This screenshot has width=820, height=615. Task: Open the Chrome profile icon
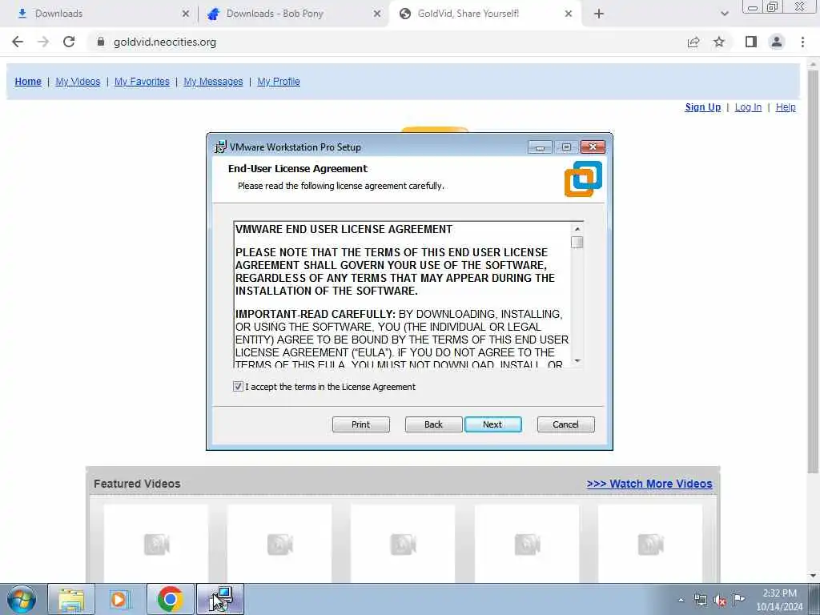[777, 42]
